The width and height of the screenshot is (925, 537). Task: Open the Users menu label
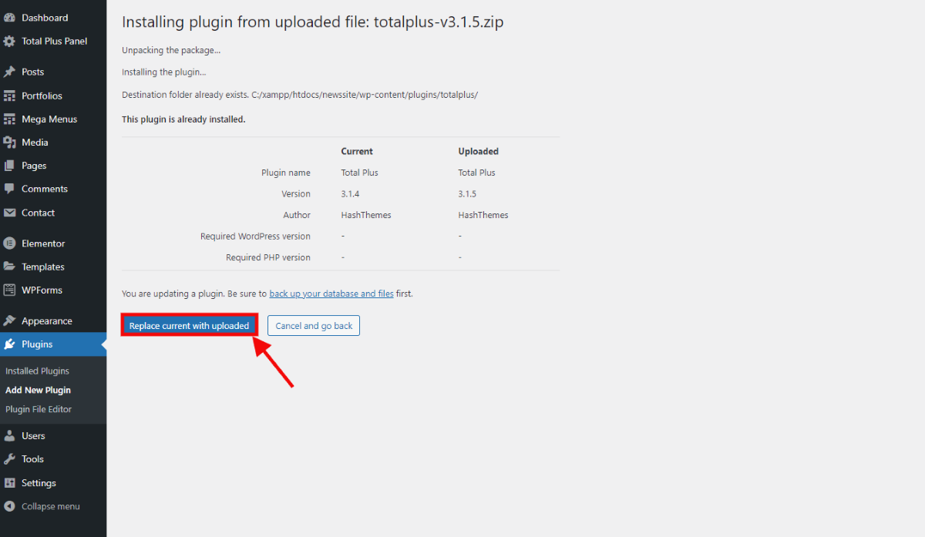click(x=33, y=435)
